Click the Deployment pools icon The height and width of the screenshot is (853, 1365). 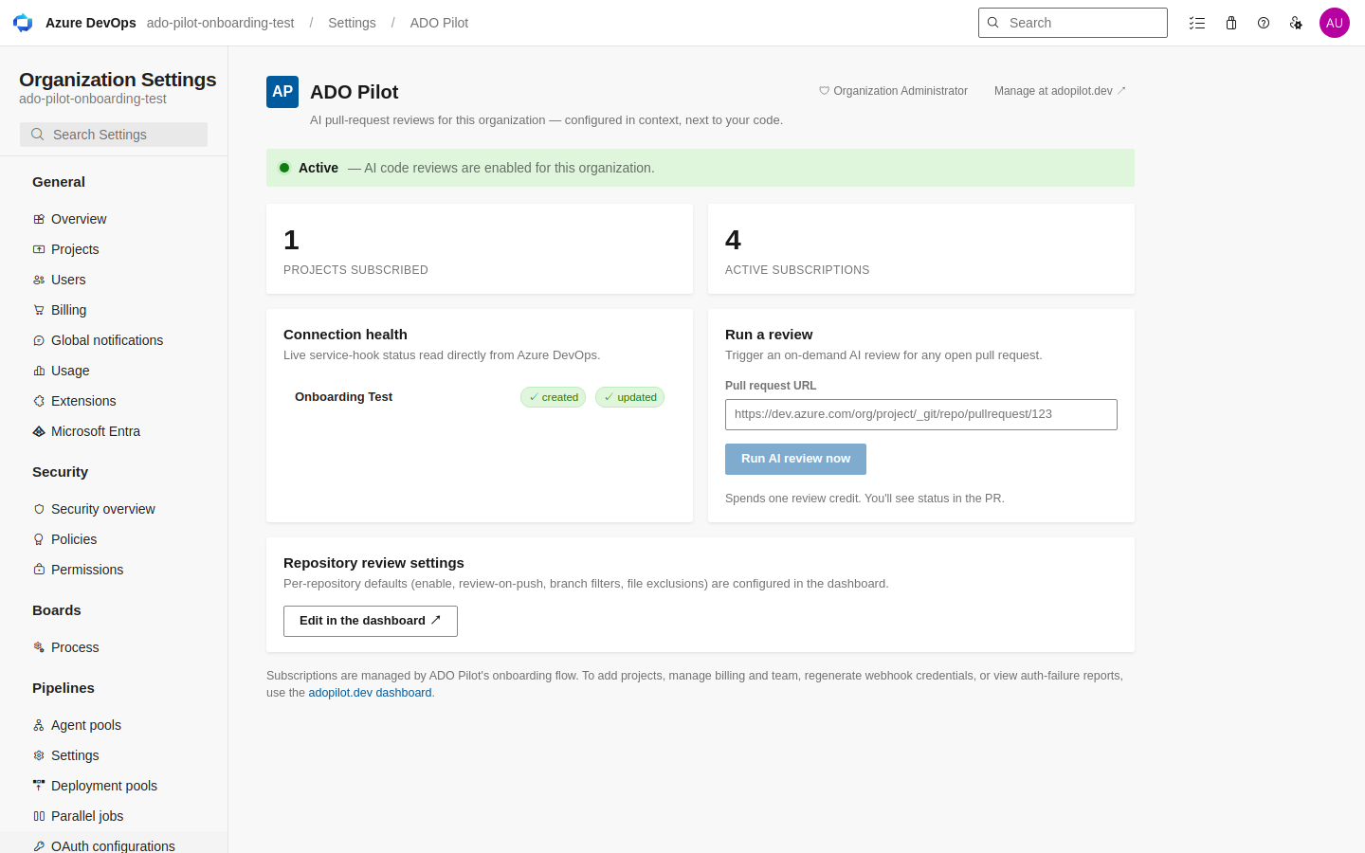click(x=39, y=786)
